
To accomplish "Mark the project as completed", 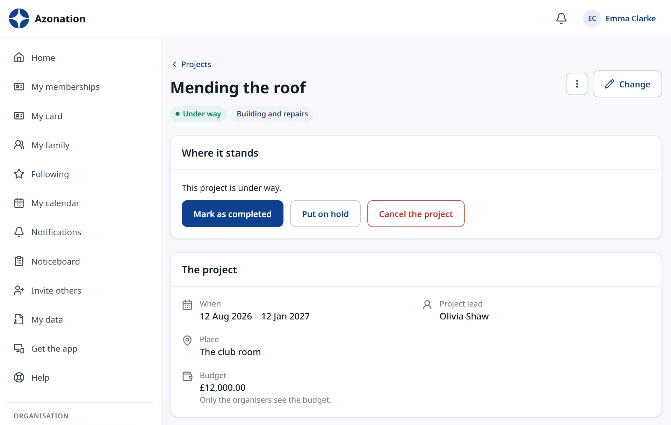I will [232, 214].
